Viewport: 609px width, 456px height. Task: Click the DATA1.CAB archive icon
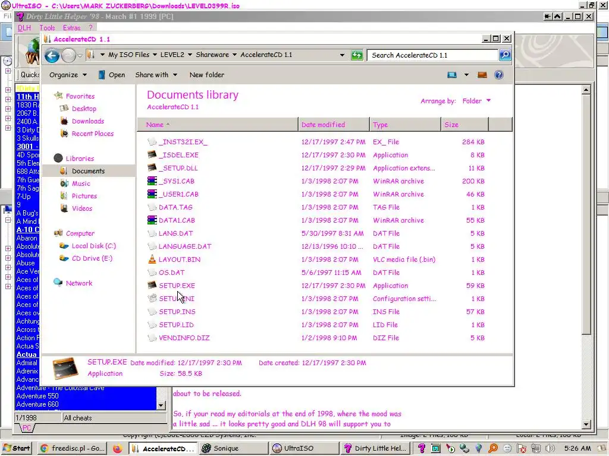click(152, 220)
